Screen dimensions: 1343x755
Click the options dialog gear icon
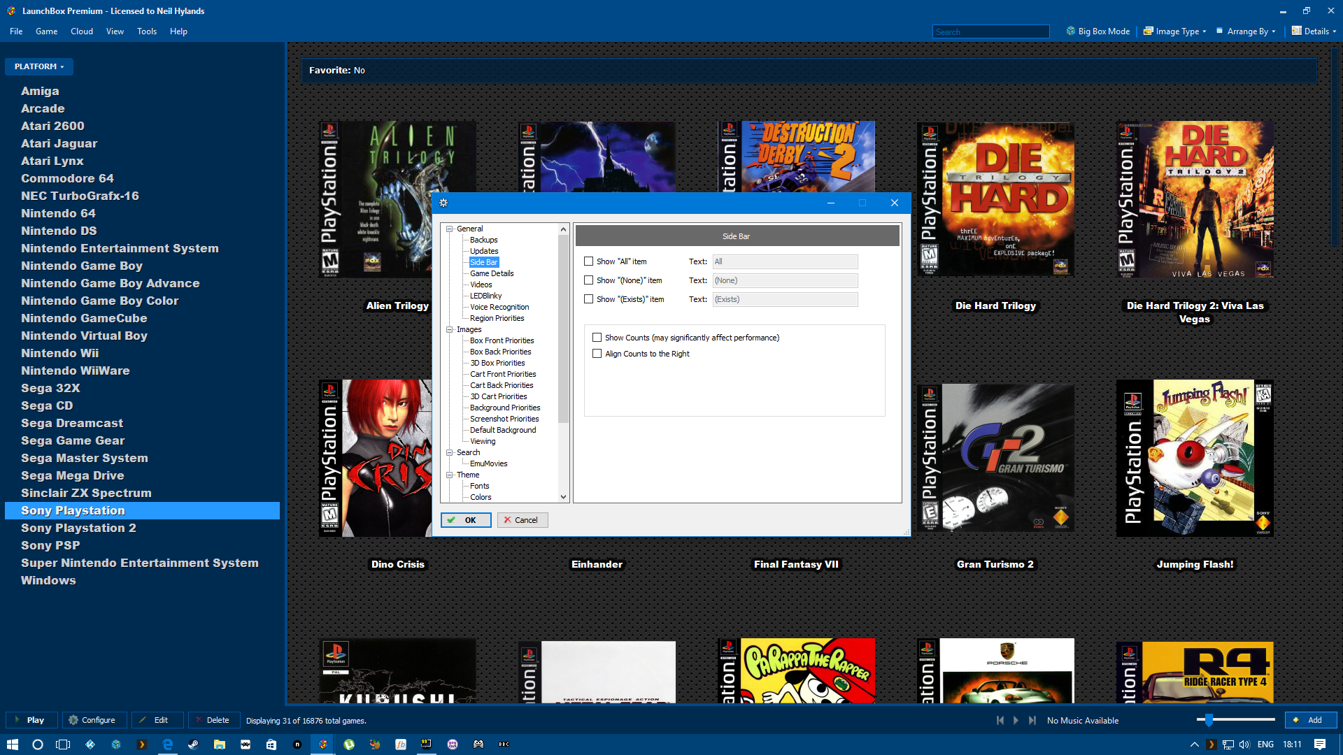point(443,203)
